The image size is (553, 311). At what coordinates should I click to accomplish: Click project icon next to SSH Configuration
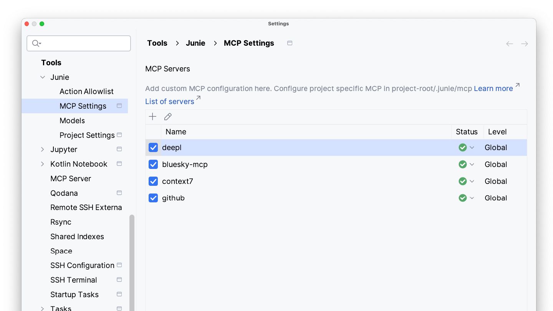pyautogui.click(x=119, y=265)
